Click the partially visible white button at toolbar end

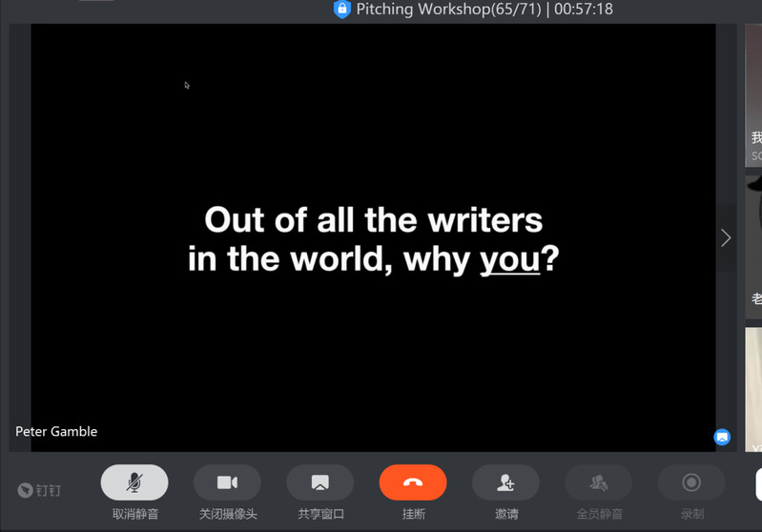tap(758, 483)
